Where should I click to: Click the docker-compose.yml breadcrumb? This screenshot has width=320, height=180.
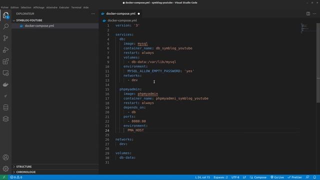[x=122, y=20]
